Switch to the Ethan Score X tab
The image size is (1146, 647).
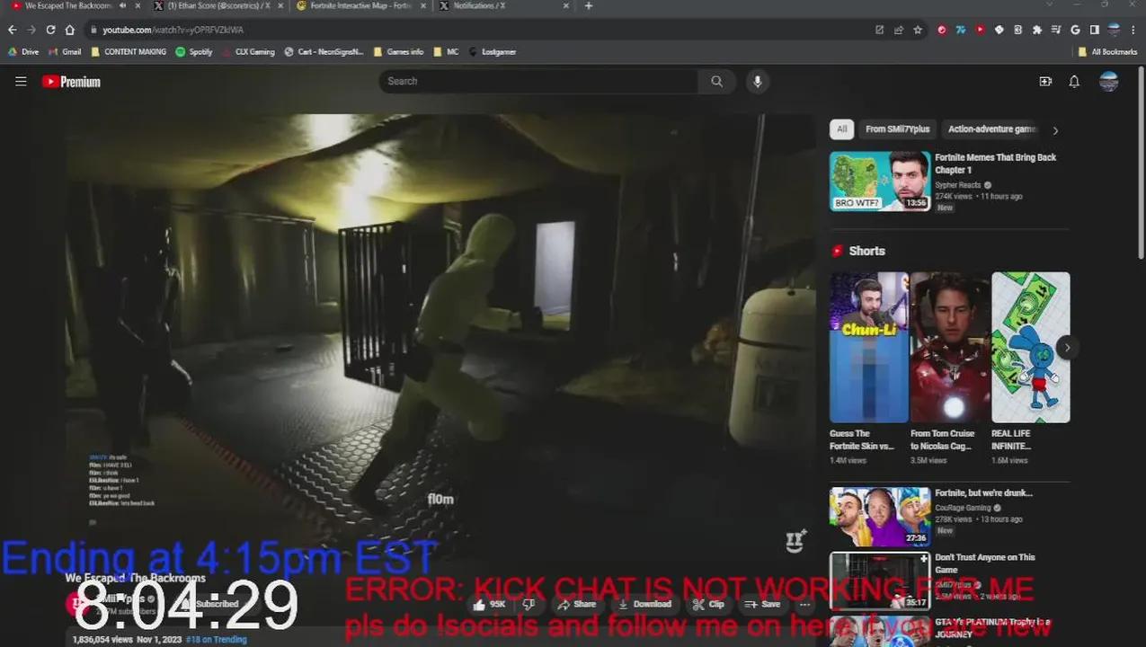tap(218, 5)
